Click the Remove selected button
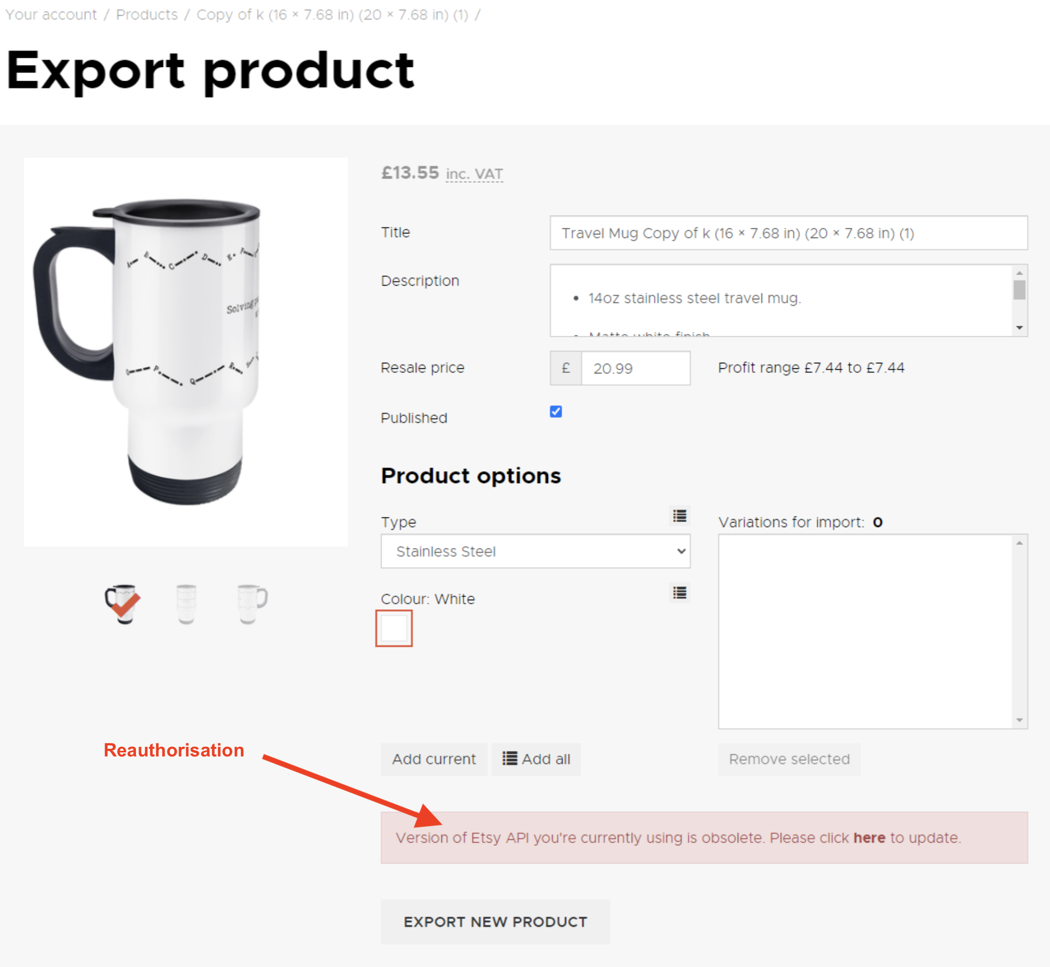This screenshot has height=967, width=1050. pyautogui.click(x=789, y=759)
